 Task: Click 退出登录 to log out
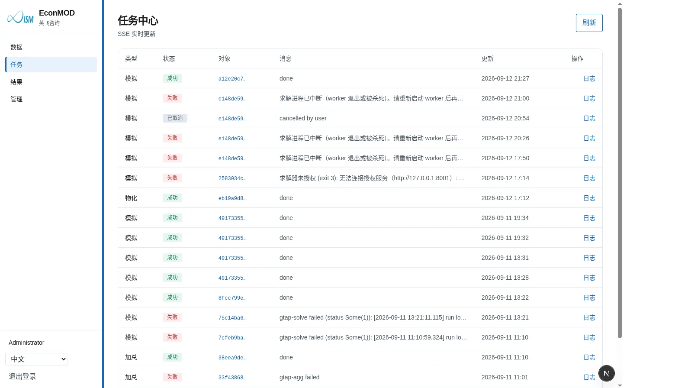click(x=22, y=376)
